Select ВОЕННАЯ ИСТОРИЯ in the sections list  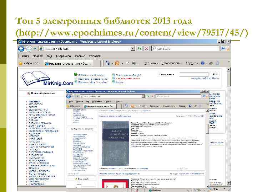(x=40, y=112)
